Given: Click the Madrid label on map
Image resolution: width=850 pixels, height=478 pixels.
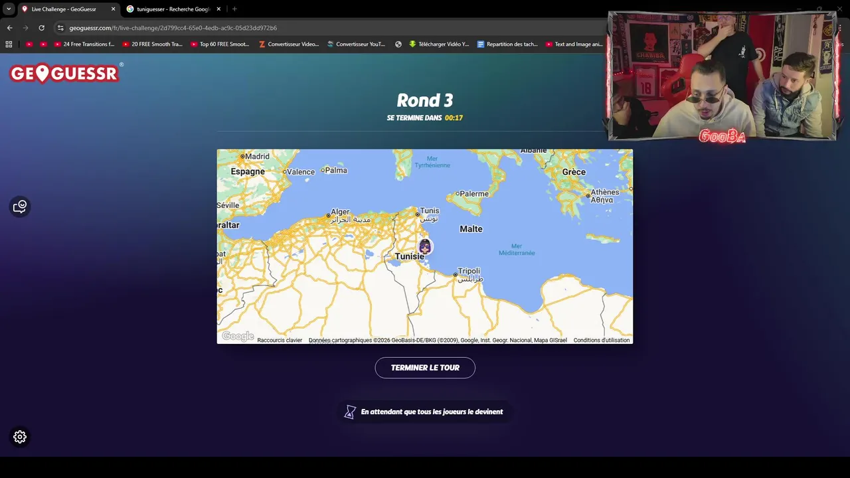Looking at the screenshot, I should click(257, 157).
